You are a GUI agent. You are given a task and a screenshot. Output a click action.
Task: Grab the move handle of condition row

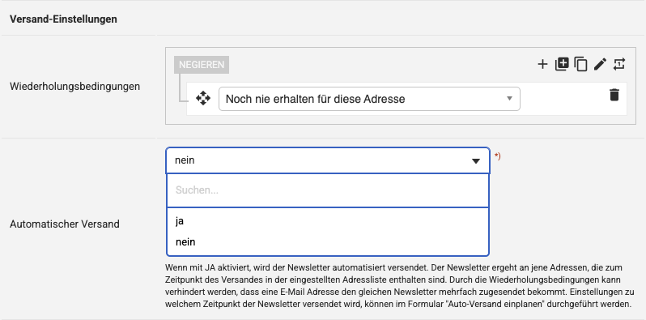pos(203,99)
